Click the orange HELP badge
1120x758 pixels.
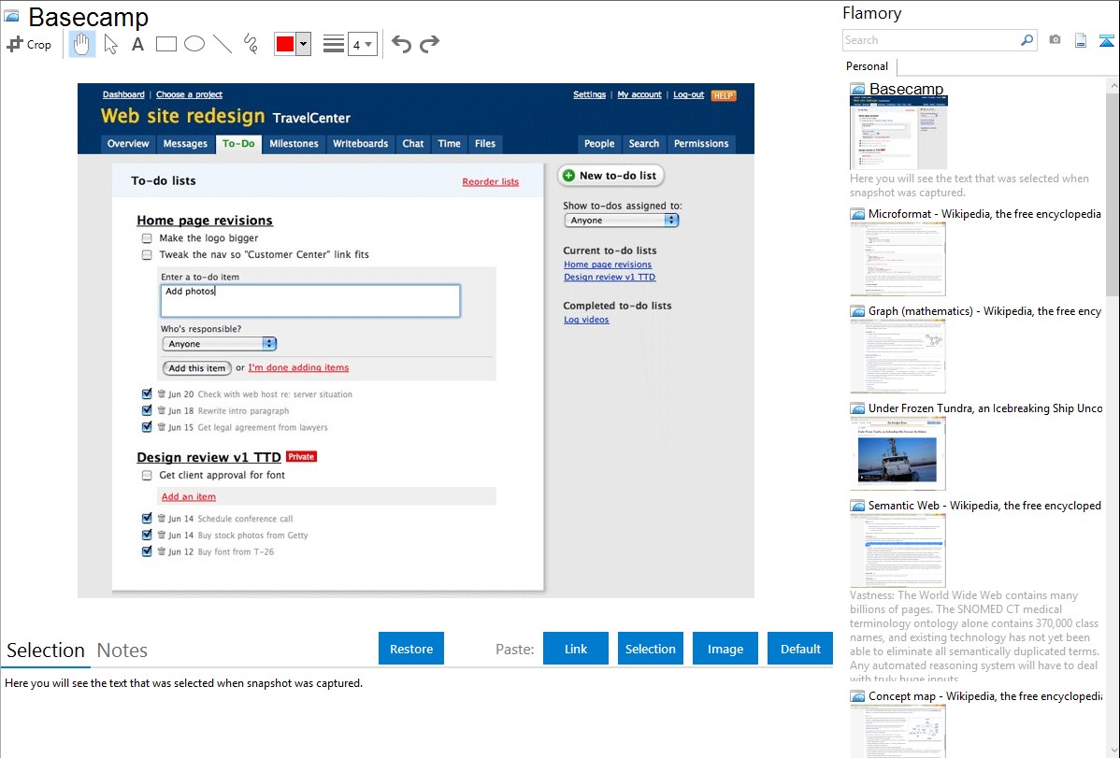pyautogui.click(x=724, y=95)
